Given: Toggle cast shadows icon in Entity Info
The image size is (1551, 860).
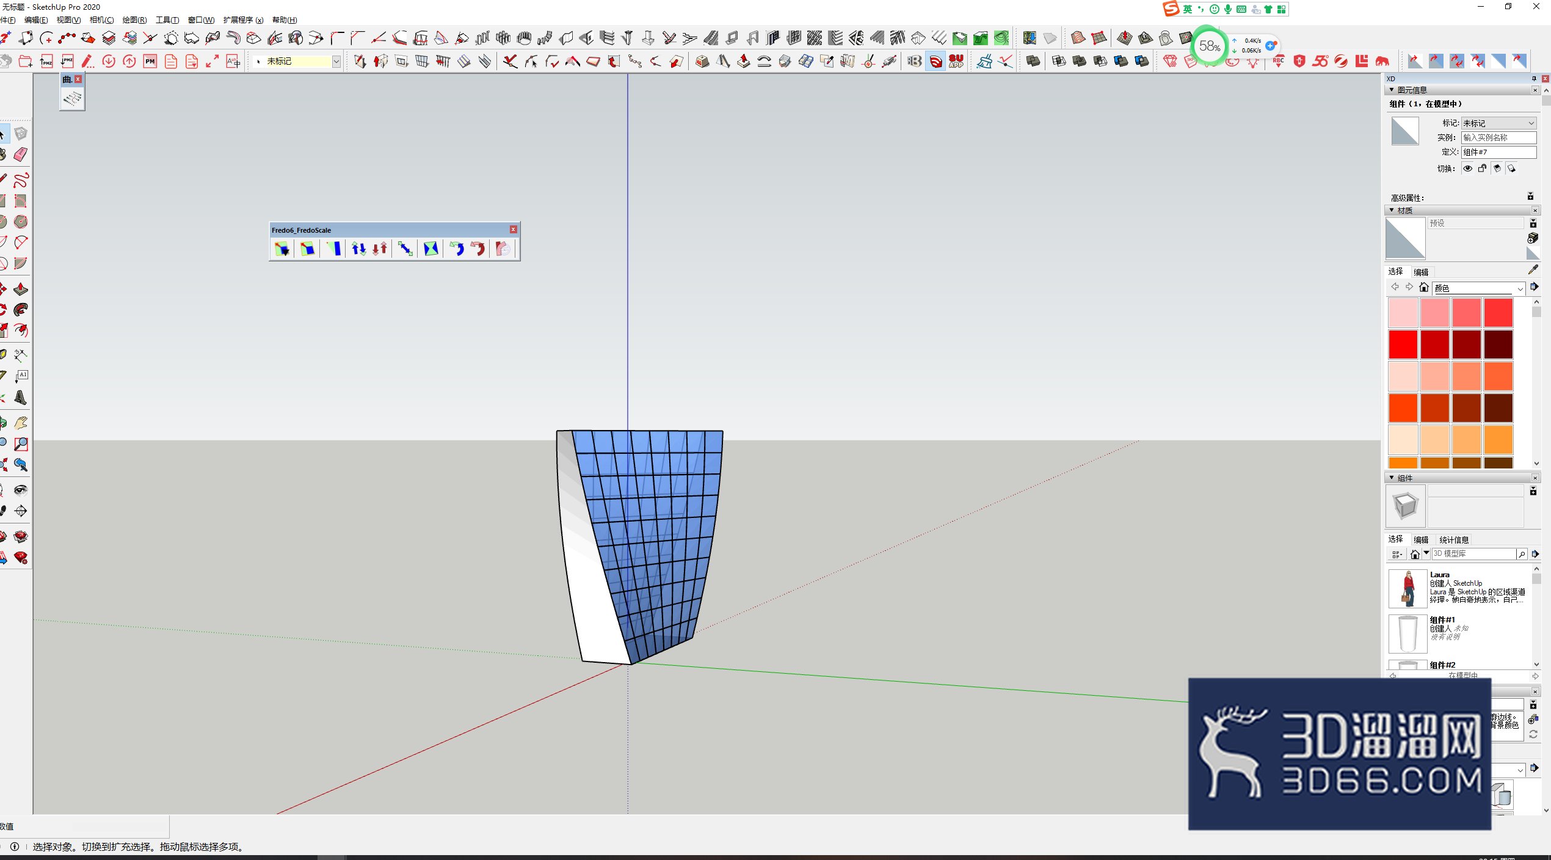Looking at the screenshot, I should (x=1497, y=169).
